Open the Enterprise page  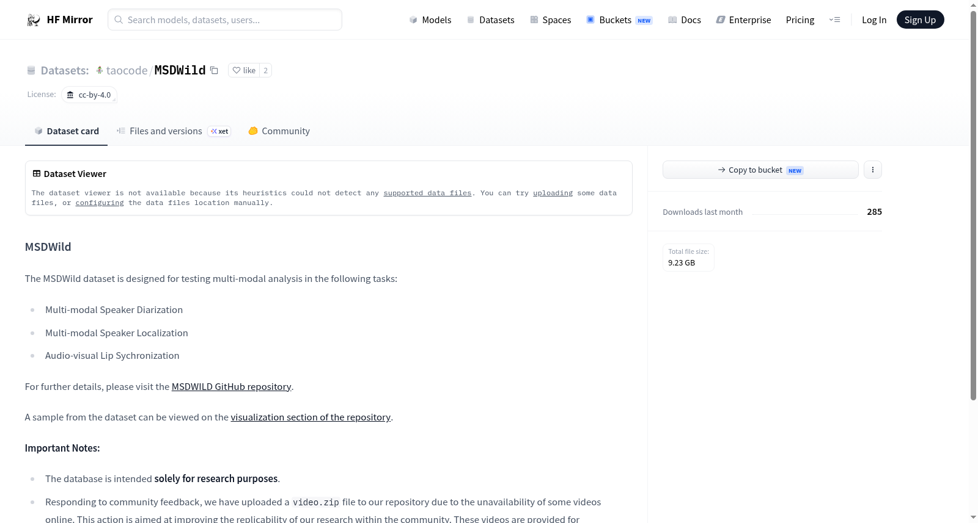click(743, 20)
